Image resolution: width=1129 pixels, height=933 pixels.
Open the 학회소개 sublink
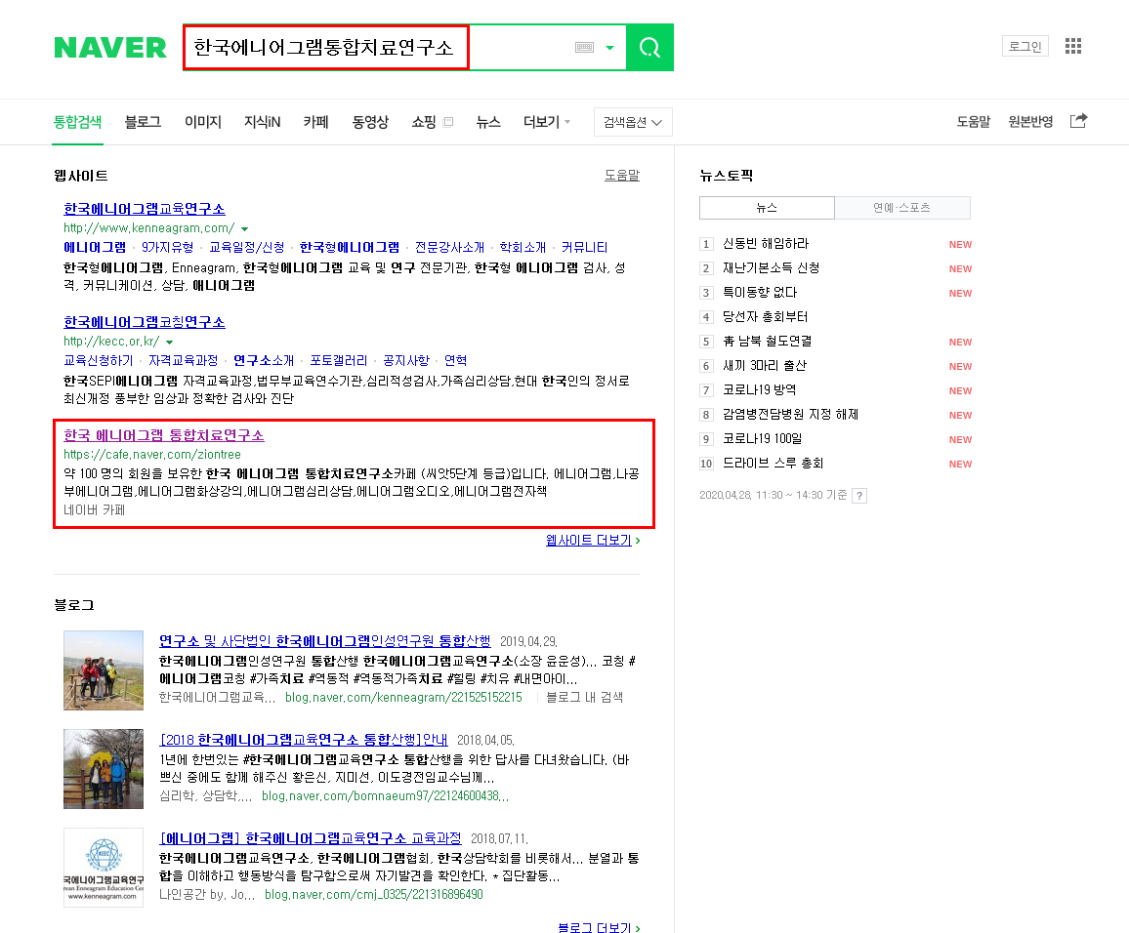[523, 248]
